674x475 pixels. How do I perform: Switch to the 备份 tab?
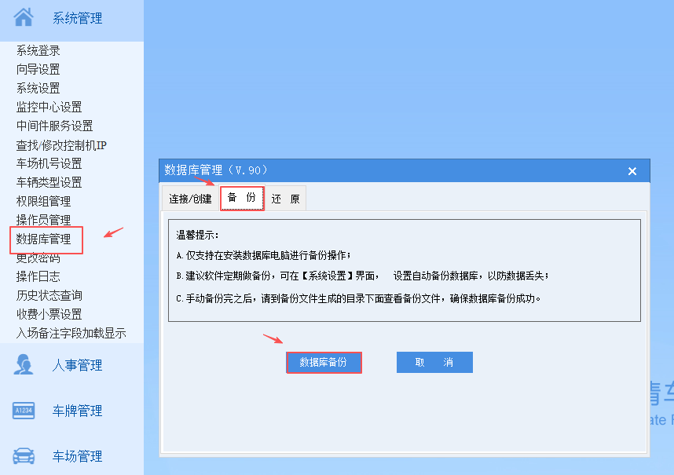click(x=242, y=198)
